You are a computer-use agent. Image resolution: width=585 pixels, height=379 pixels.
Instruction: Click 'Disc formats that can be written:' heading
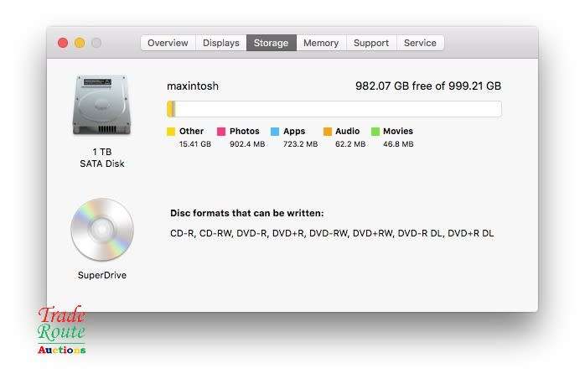(247, 213)
